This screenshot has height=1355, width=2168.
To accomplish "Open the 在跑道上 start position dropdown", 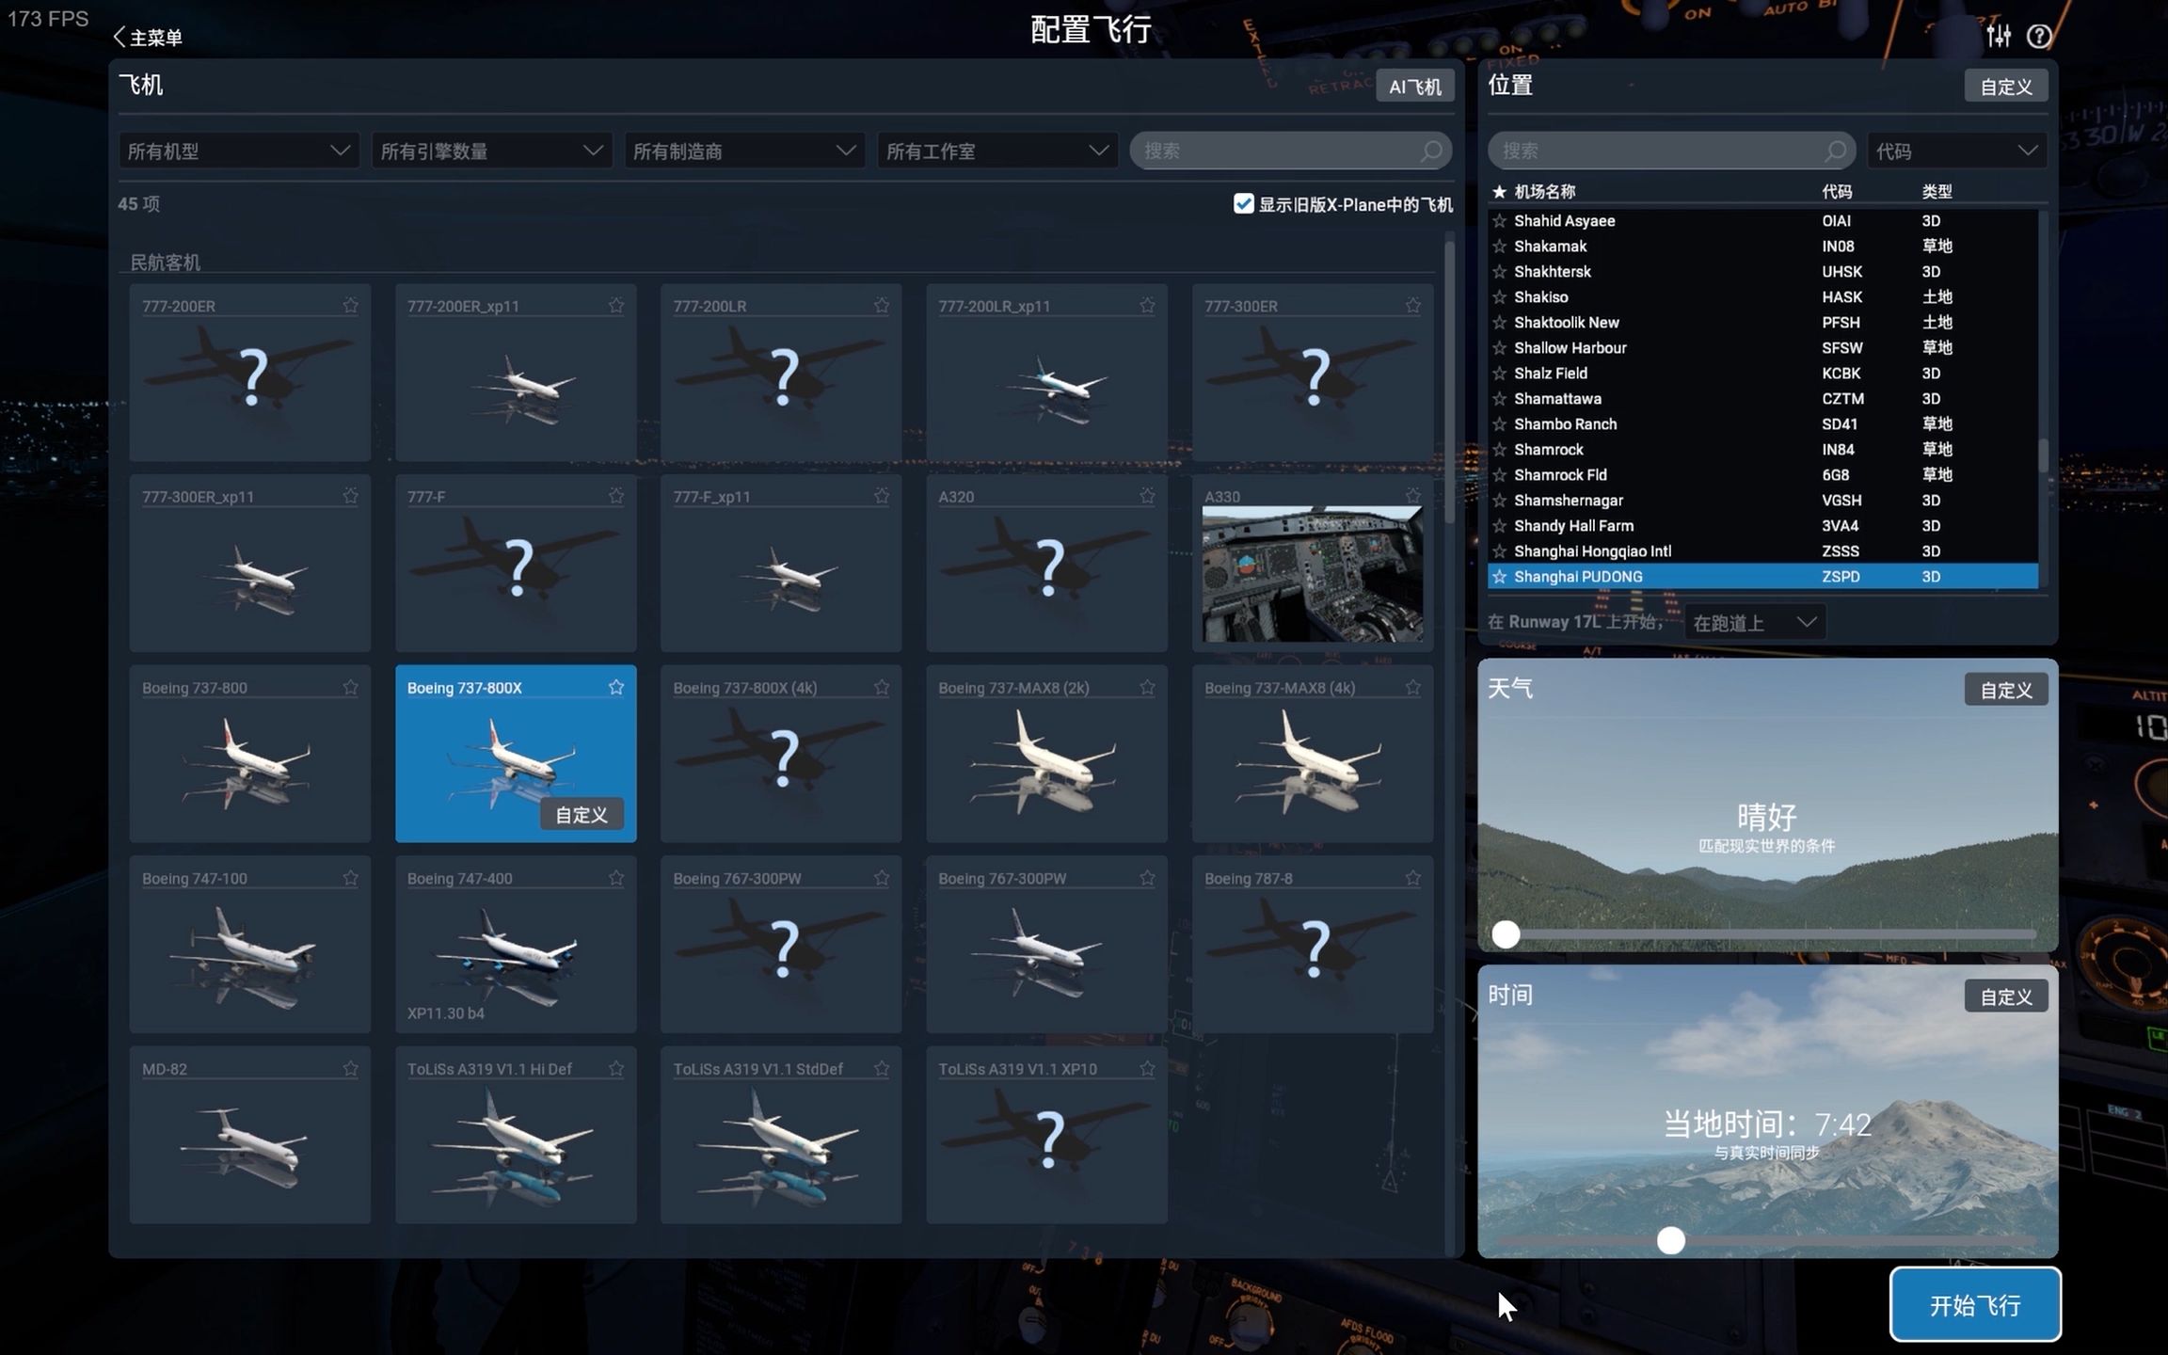I will click(1754, 622).
